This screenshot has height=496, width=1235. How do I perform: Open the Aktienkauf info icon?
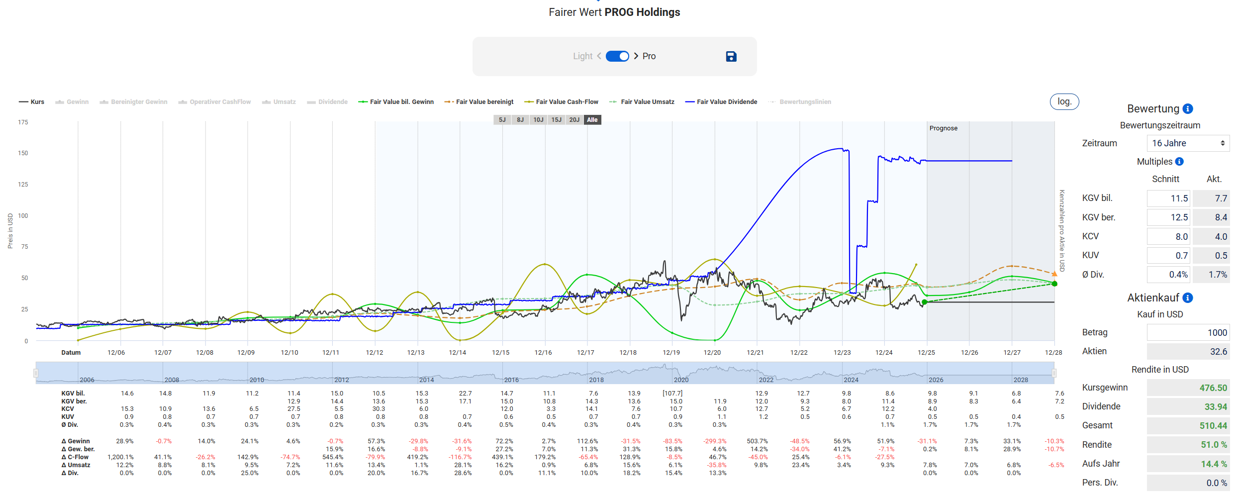click(1188, 298)
